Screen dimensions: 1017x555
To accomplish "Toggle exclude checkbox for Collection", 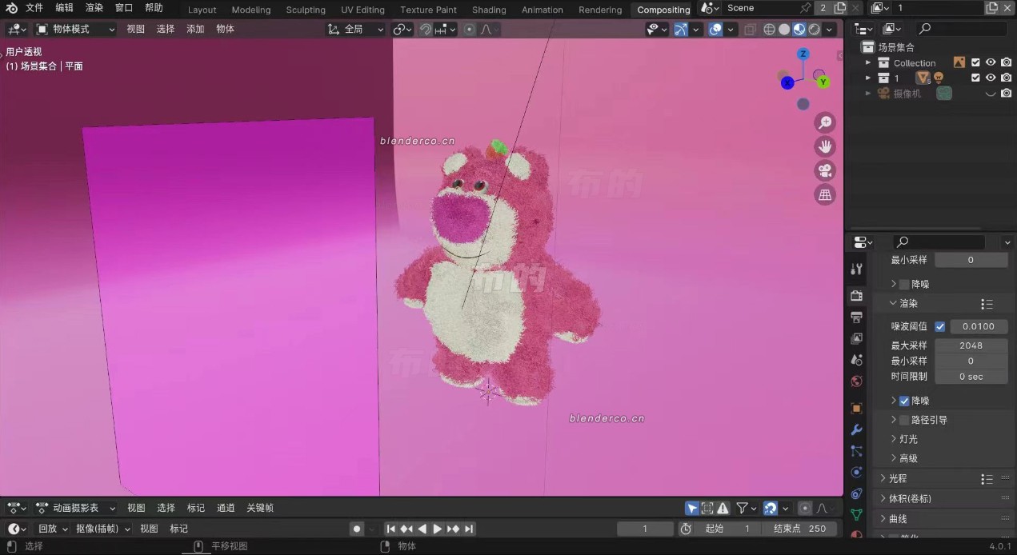I will tap(975, 62).
